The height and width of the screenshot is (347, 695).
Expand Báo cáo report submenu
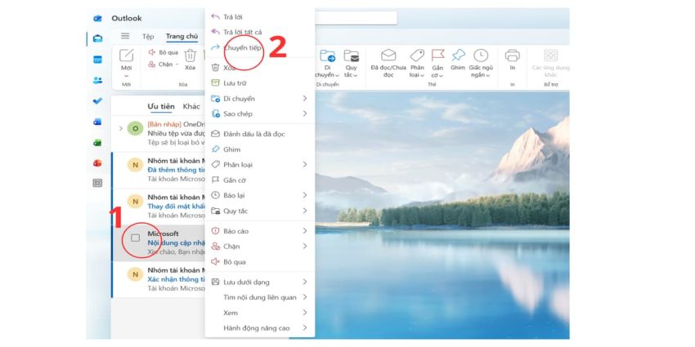tap(260, 231)
